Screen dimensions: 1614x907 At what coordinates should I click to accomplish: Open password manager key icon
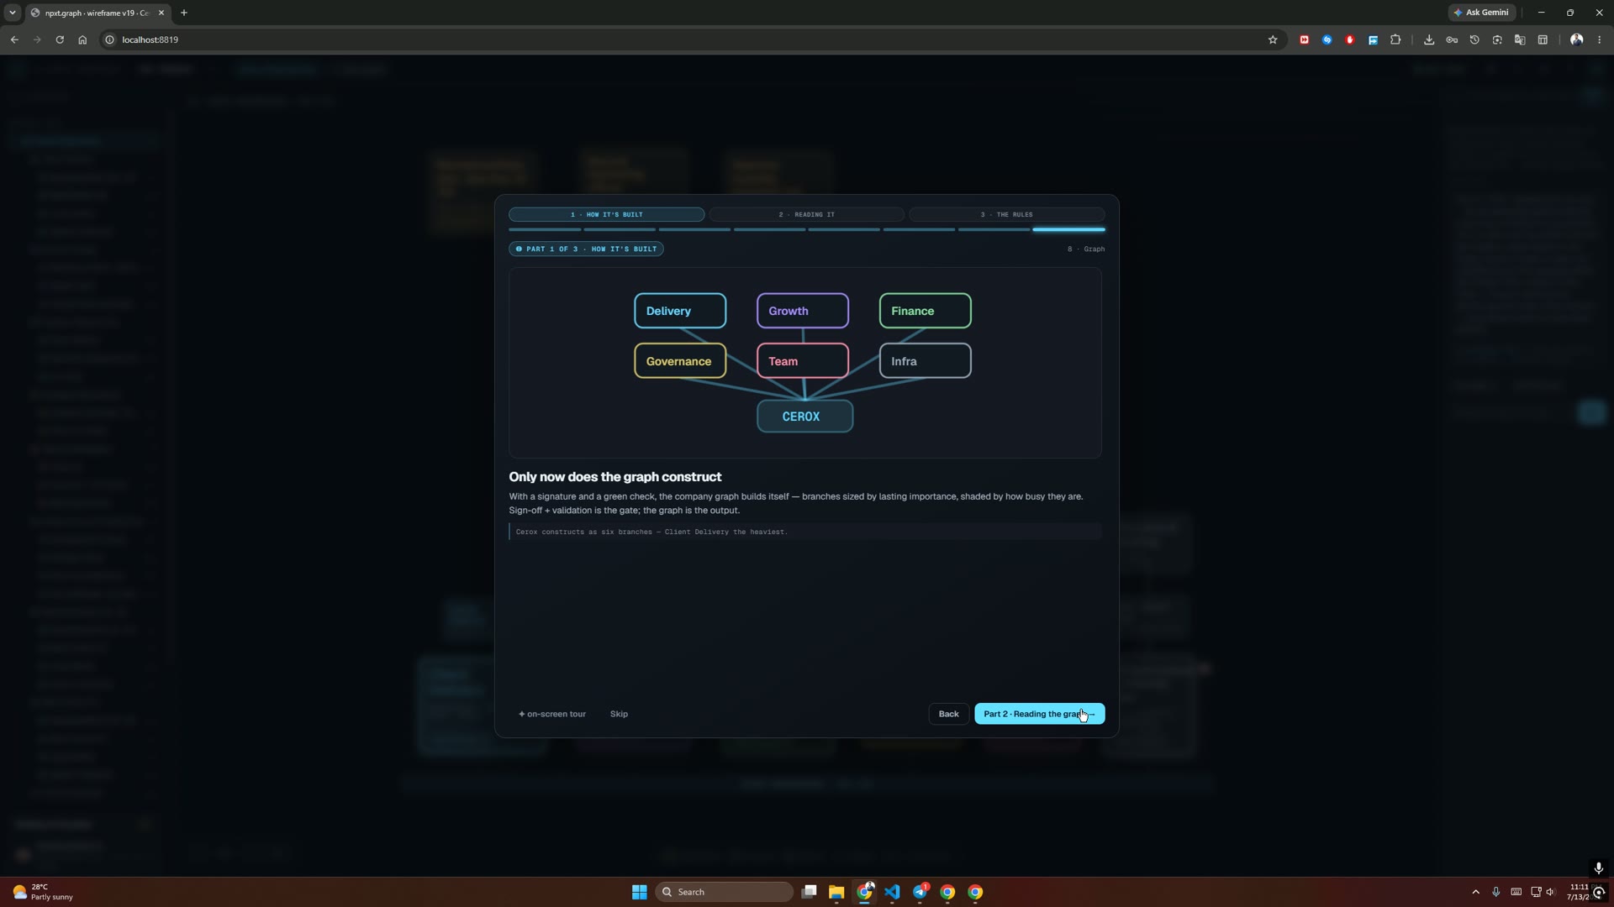pyautogui.click(x=1452, y=39)
